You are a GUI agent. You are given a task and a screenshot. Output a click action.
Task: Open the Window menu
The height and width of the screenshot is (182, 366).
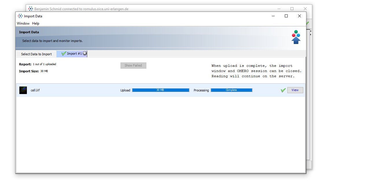click(x=23, y=23)
